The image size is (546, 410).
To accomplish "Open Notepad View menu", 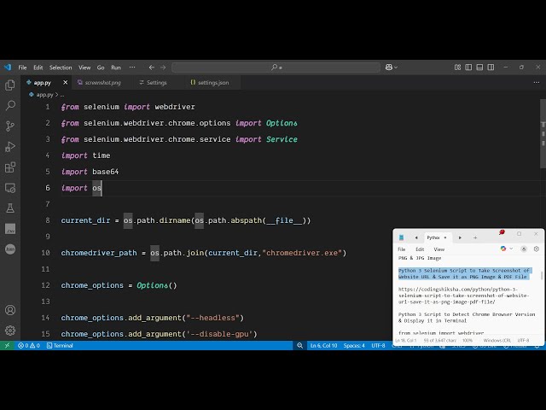I will [x=439, y=249].
